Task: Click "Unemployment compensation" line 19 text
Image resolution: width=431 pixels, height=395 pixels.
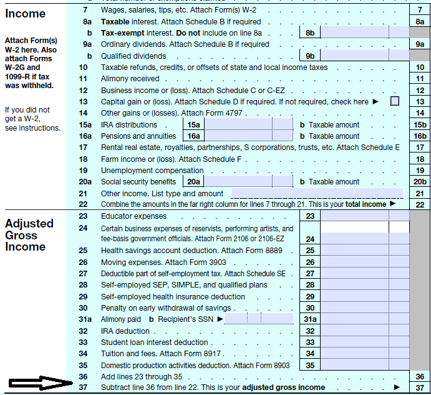Action: 152,171
